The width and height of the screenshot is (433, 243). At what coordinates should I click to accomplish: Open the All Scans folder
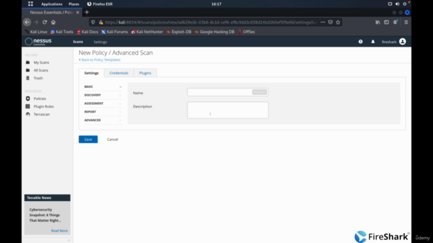41,70
